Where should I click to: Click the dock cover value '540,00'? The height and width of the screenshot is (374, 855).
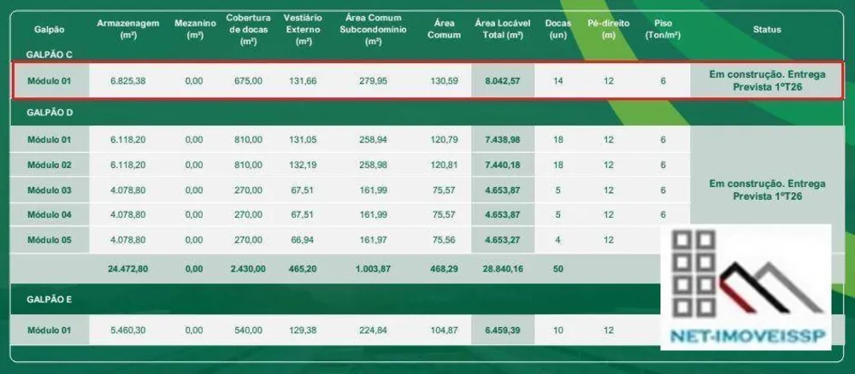click(x=248, y=330)
